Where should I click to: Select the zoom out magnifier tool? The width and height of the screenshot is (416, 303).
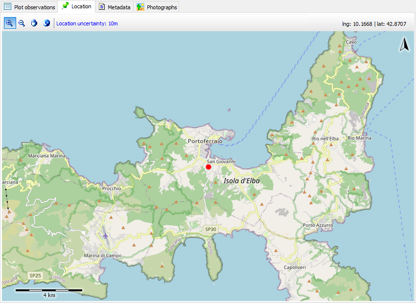pos(22,23)
